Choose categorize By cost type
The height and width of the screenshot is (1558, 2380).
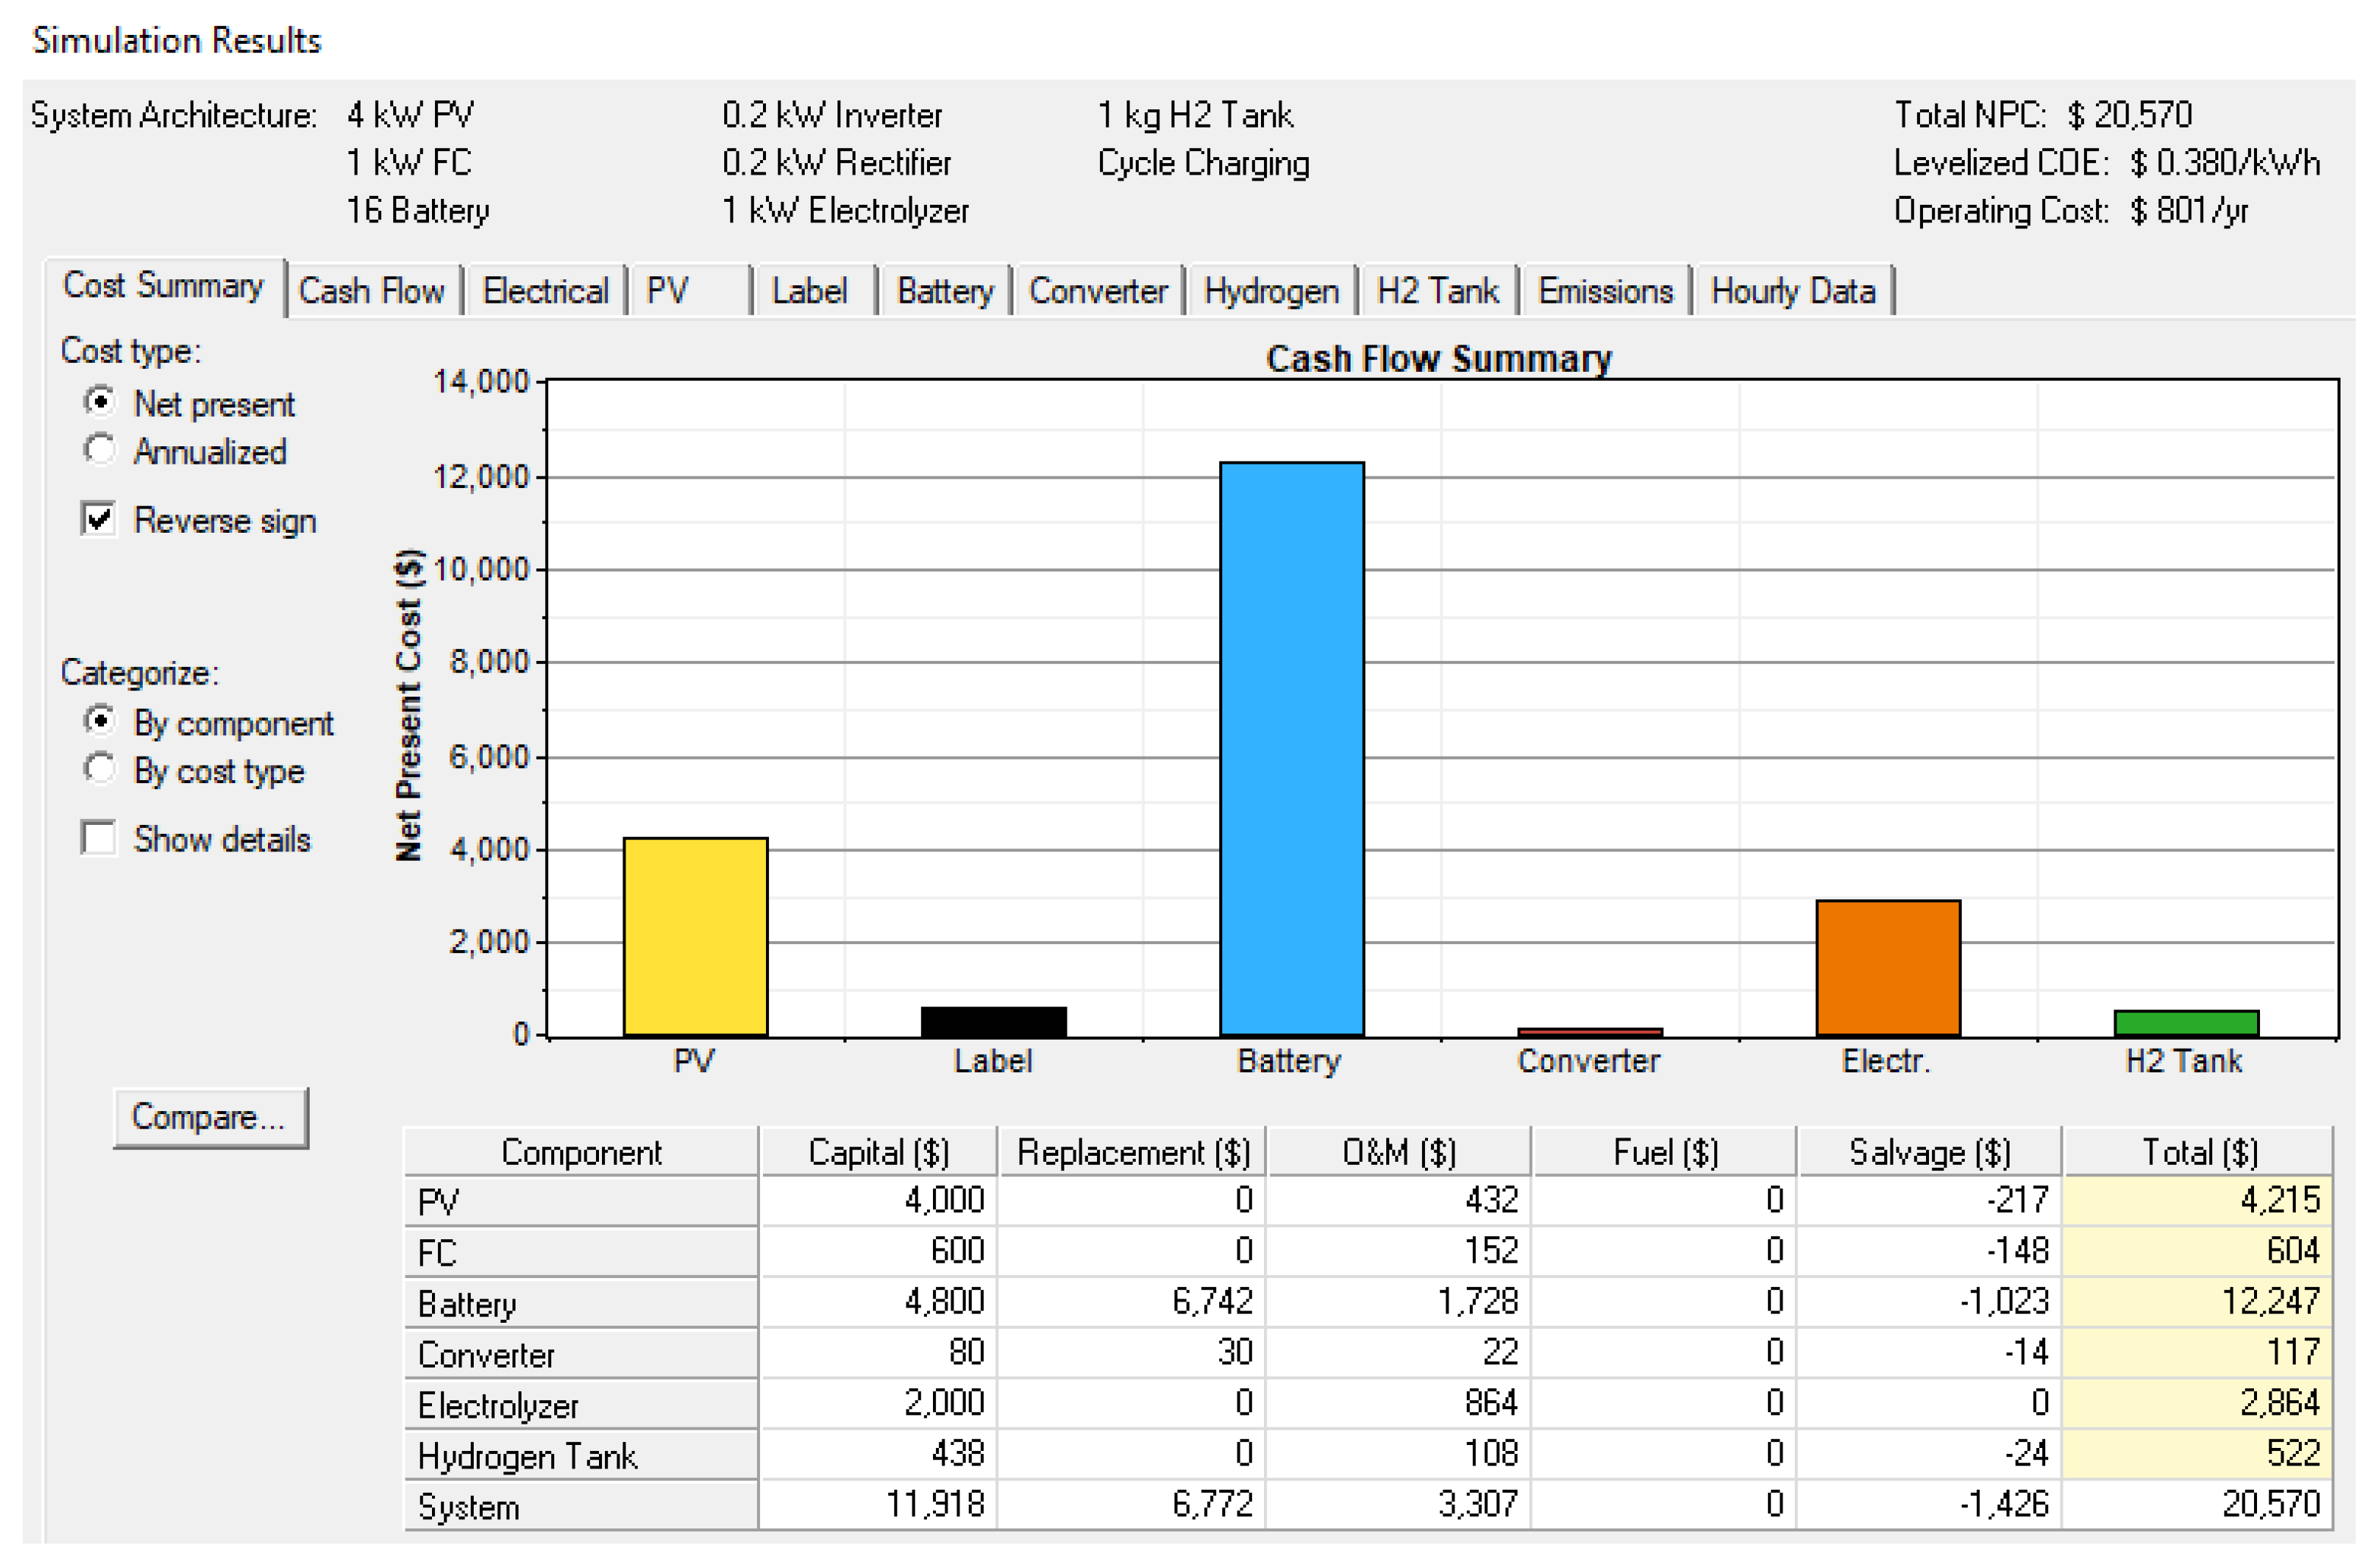(x=100, y=770)
